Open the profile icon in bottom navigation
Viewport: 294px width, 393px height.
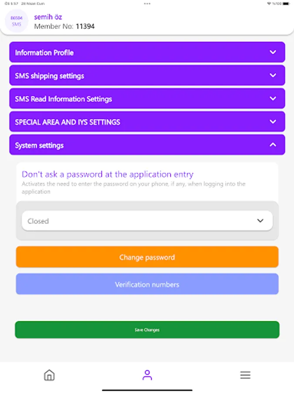click(x=147, y=375)
